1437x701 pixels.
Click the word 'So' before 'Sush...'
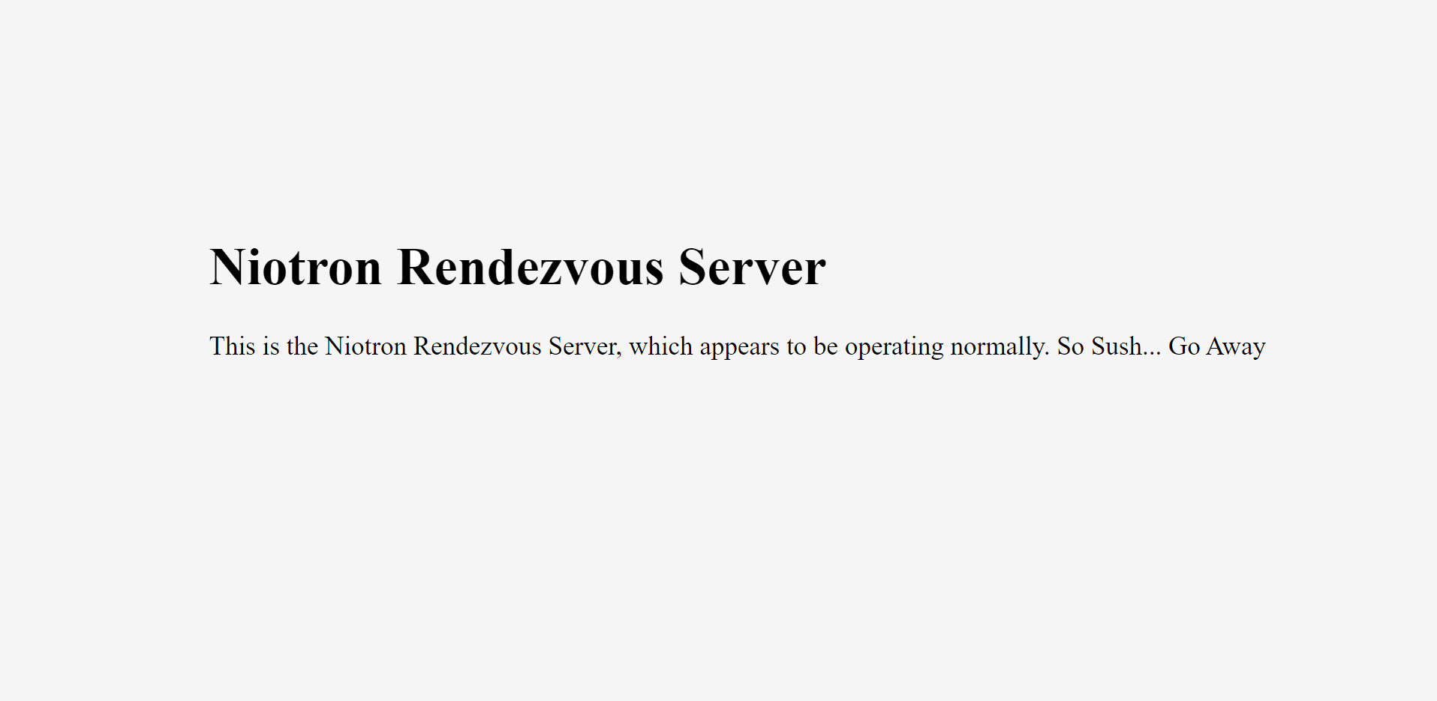coord(1071,346)
